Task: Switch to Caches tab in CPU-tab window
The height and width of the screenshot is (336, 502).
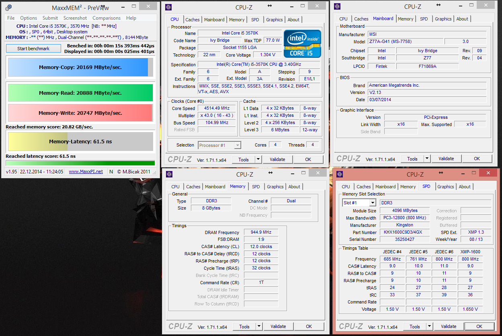Action: (x=193, y=20)
